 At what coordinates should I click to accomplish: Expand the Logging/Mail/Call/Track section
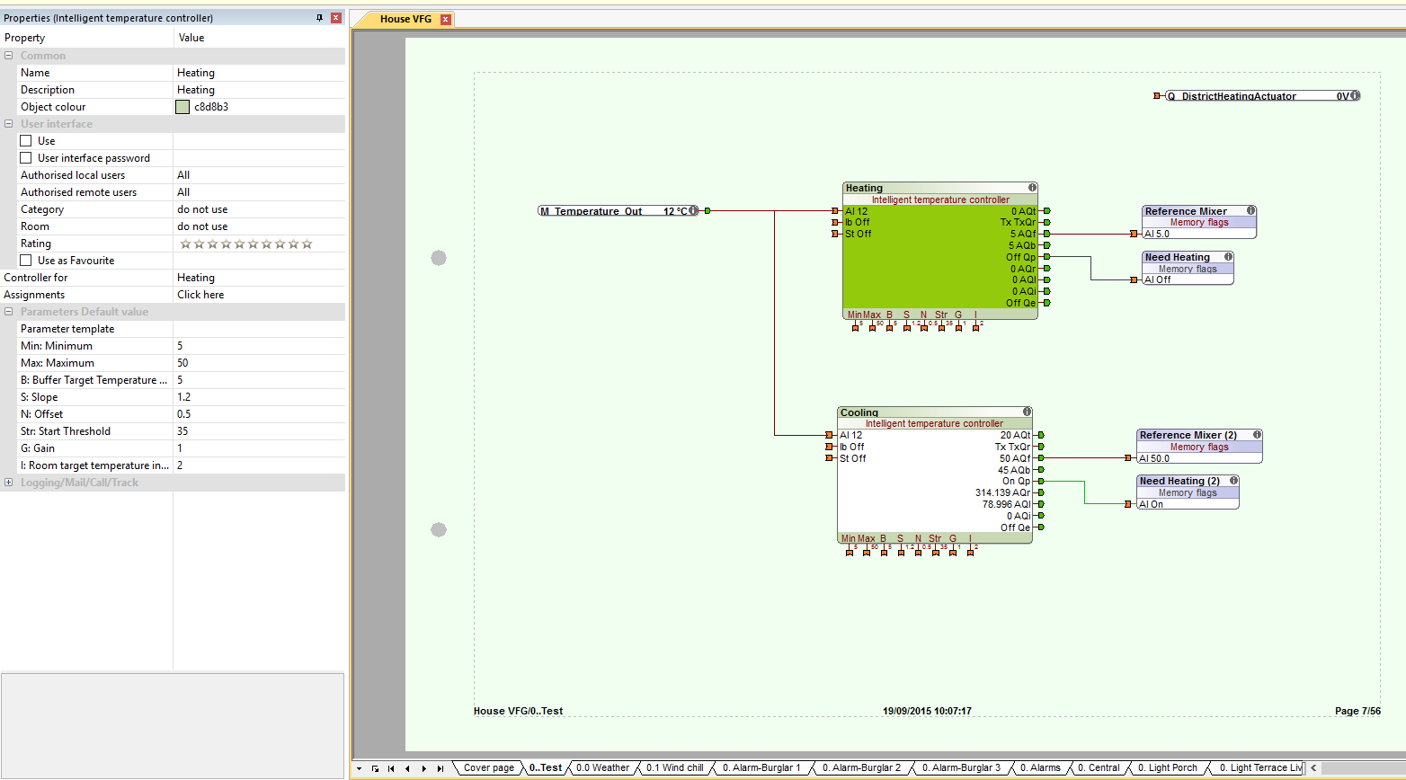9,483
